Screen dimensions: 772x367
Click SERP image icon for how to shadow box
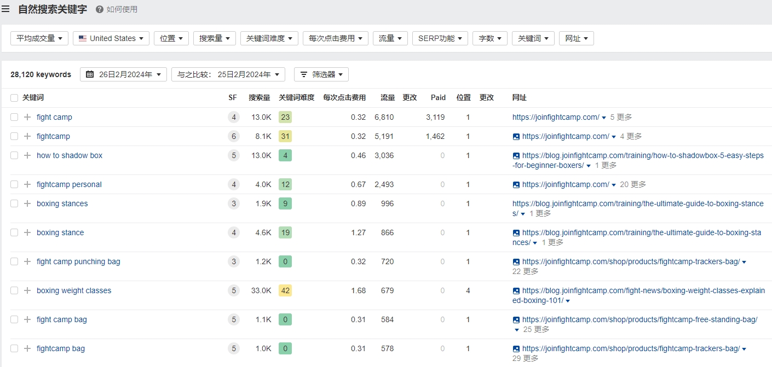tap(516, 155)
